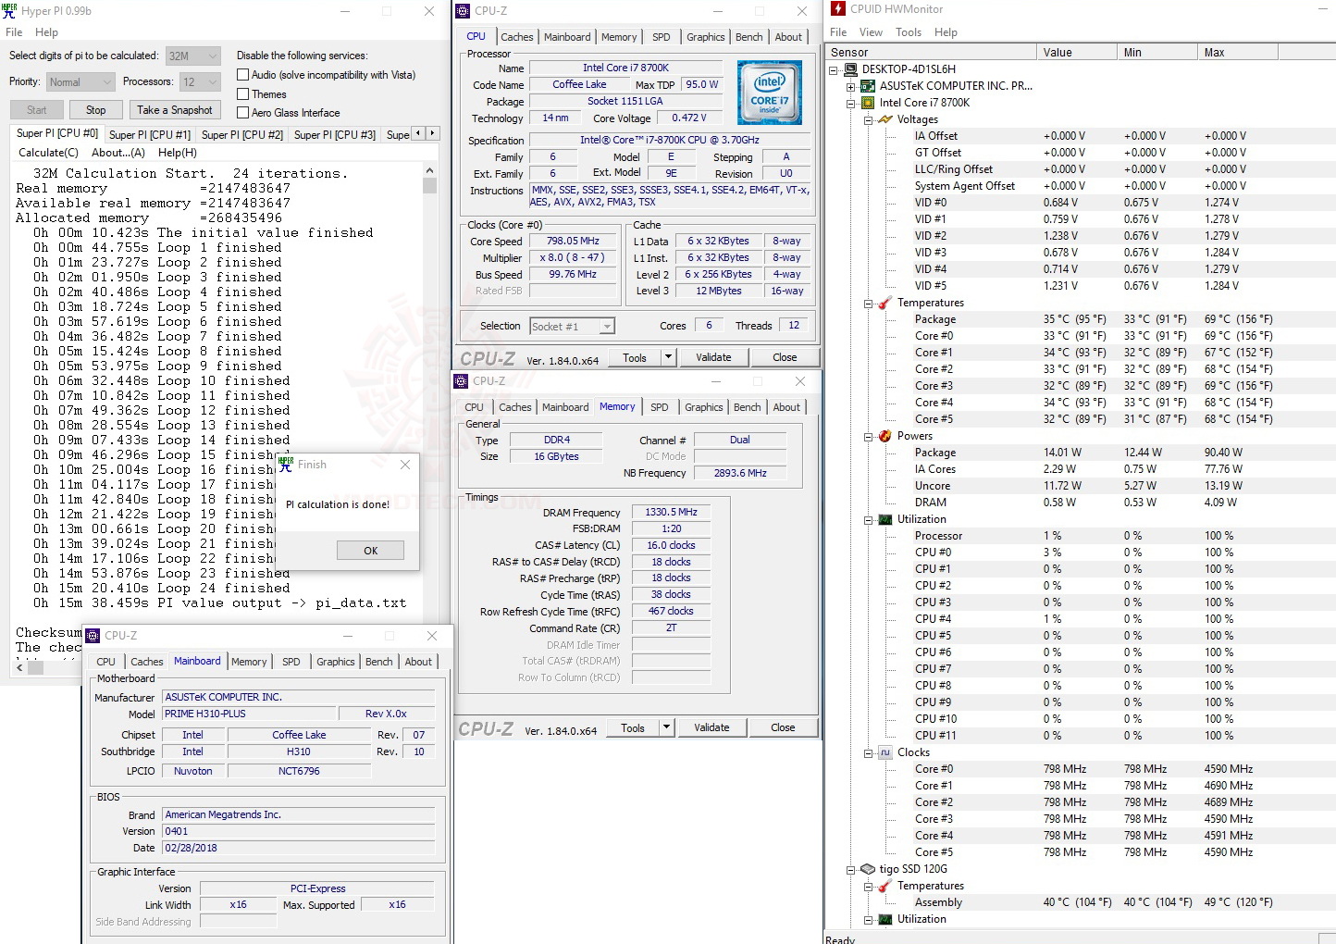Click the SSD Temperatures thermometer icon above Assembly
Viewport: 1336px width, 944px height.
click(885, 886)
